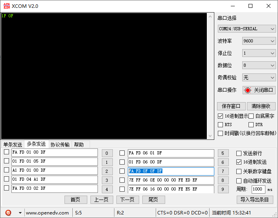The height and width of the screenshot is (218, 278).
Task: Click the red serial port indicator icon
Action: tap(248, 90)
